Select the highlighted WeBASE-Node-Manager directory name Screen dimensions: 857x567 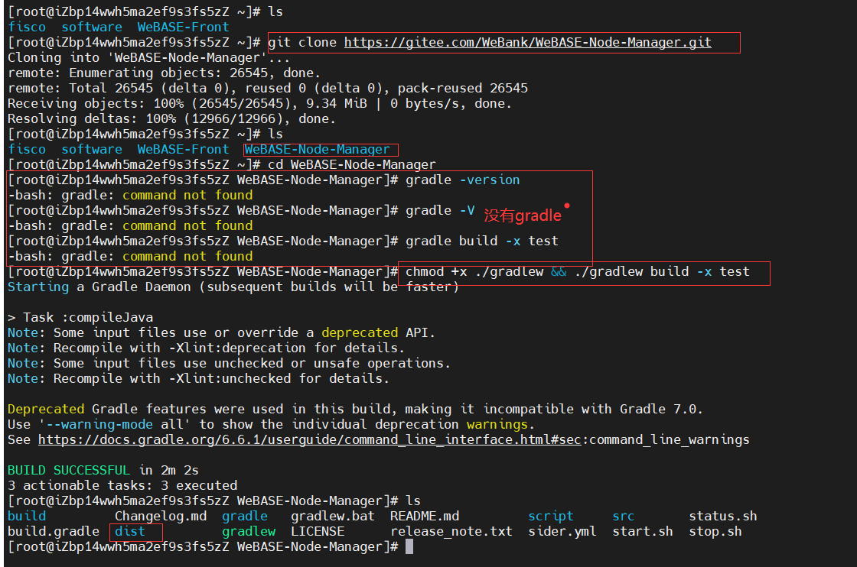click(319, 149)
